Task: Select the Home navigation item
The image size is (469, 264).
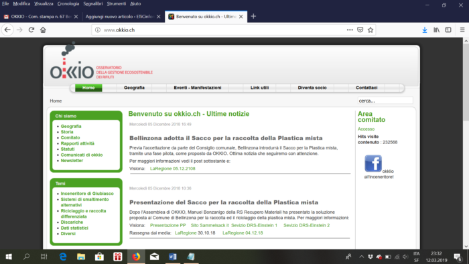Action: 88,88
